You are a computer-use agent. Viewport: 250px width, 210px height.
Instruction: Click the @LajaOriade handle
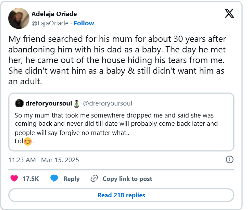coord(50,23)
